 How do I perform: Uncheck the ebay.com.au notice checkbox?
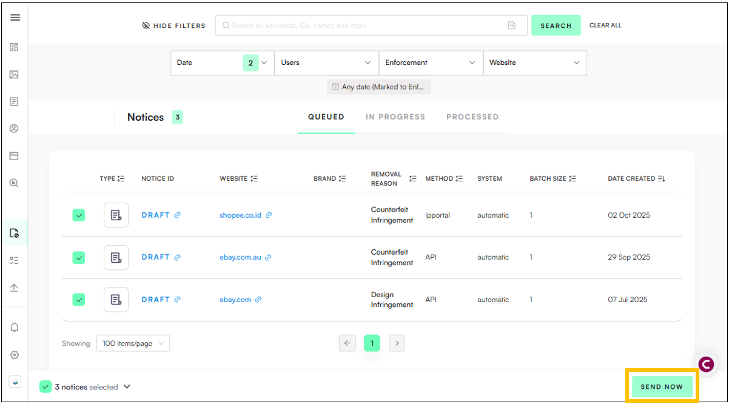79,258
